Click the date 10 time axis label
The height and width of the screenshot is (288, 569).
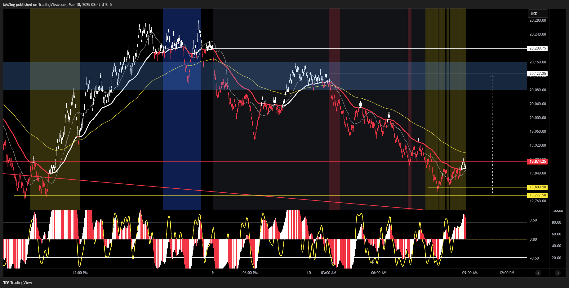[x=309, y=273]
